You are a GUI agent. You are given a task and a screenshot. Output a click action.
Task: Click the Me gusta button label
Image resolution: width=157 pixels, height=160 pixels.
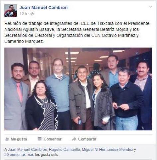(19, 139)
